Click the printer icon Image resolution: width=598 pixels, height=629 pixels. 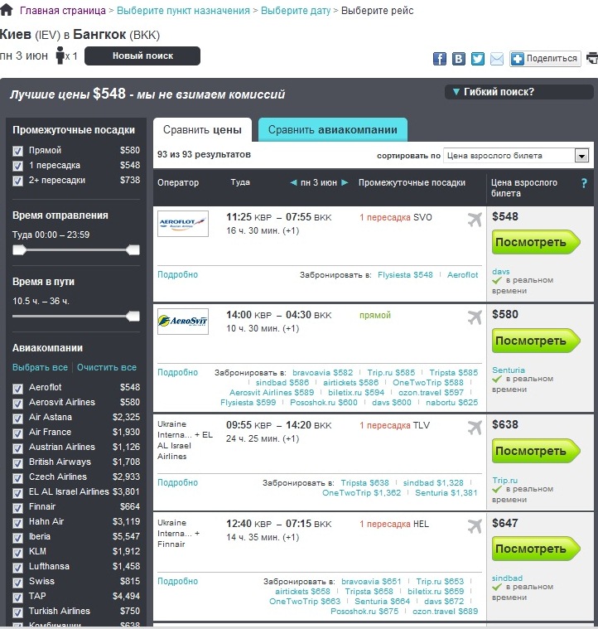(x=592, y=58)
